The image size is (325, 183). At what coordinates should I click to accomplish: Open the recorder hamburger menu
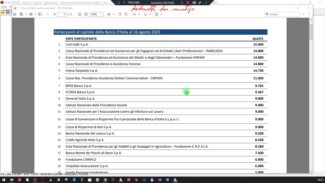[119, 3]
